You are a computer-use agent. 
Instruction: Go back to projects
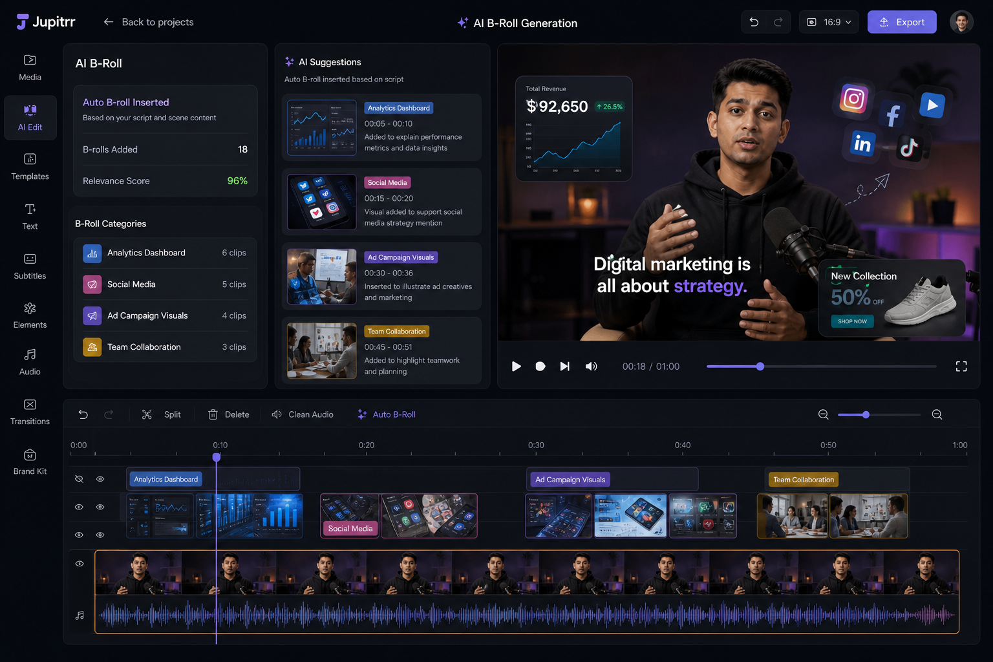click(x=149, y=22)
